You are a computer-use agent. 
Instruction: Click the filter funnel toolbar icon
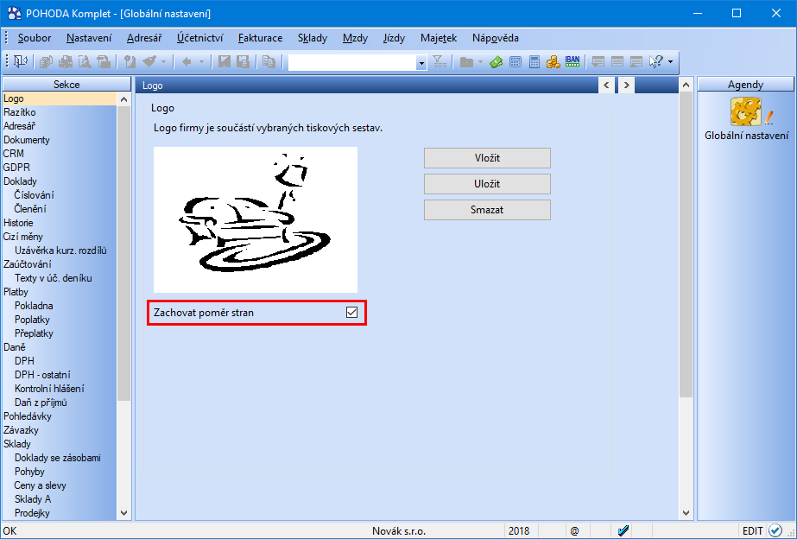[440, 62]
